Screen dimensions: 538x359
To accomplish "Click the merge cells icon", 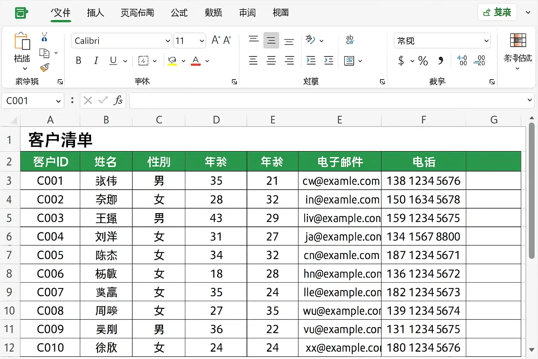I will click(349, 61).
